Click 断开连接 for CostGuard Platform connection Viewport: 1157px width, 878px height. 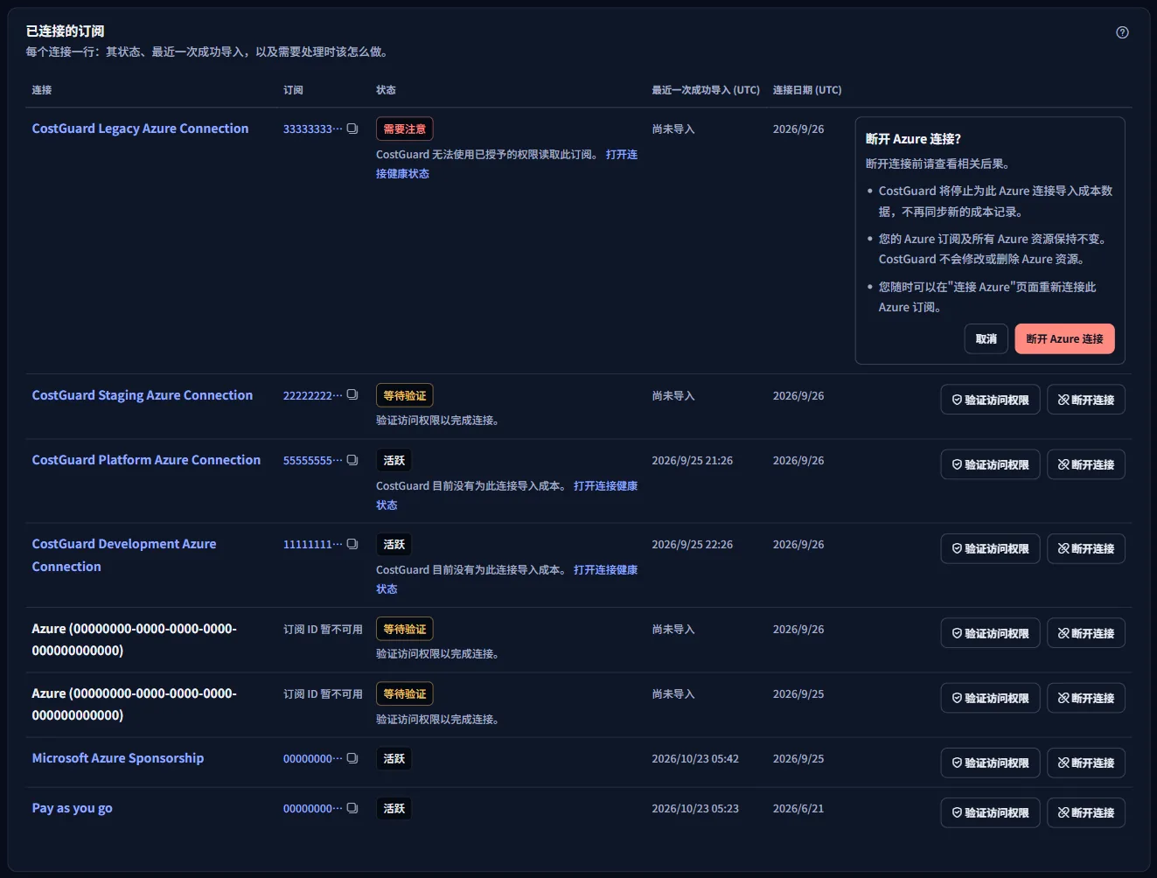coord(1086,464)
